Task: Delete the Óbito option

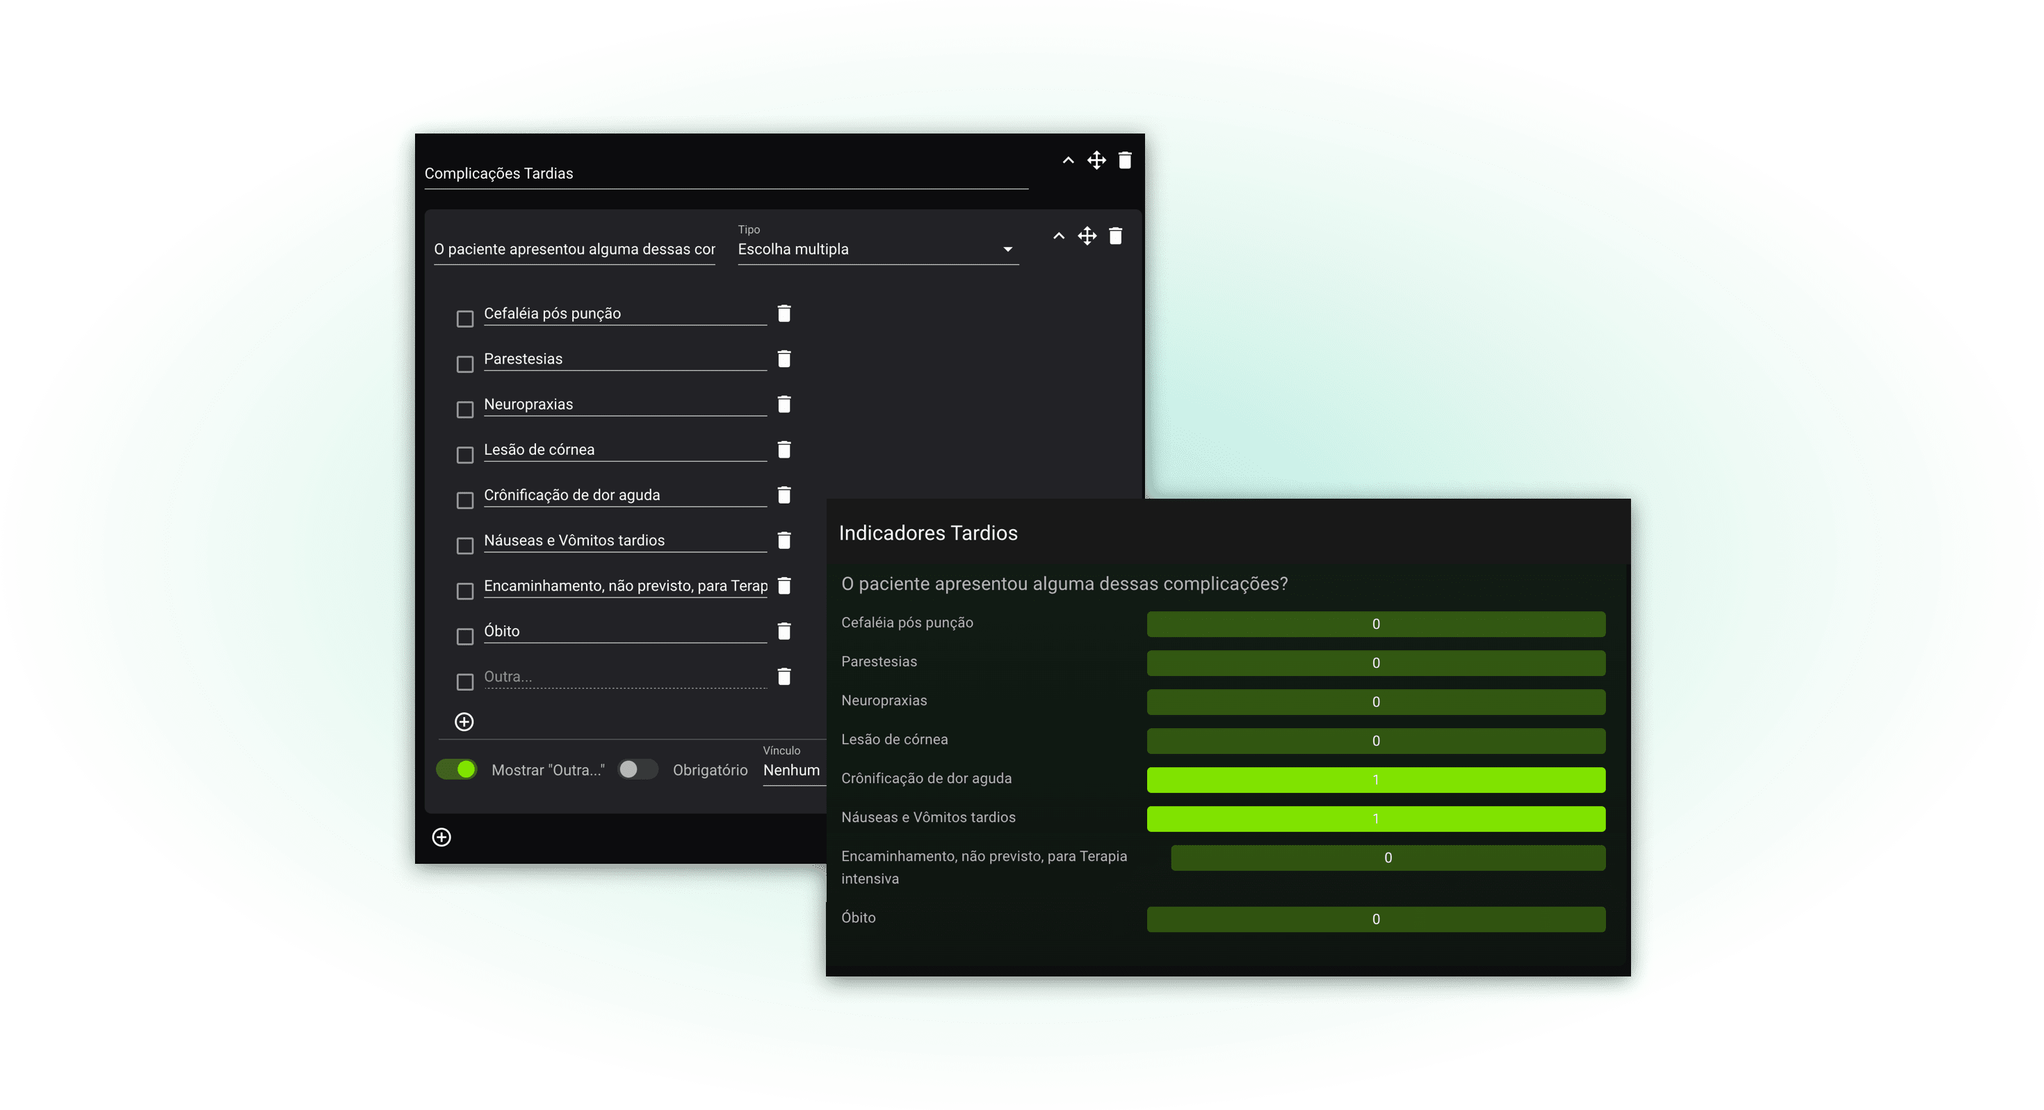Action: [784, 632]
